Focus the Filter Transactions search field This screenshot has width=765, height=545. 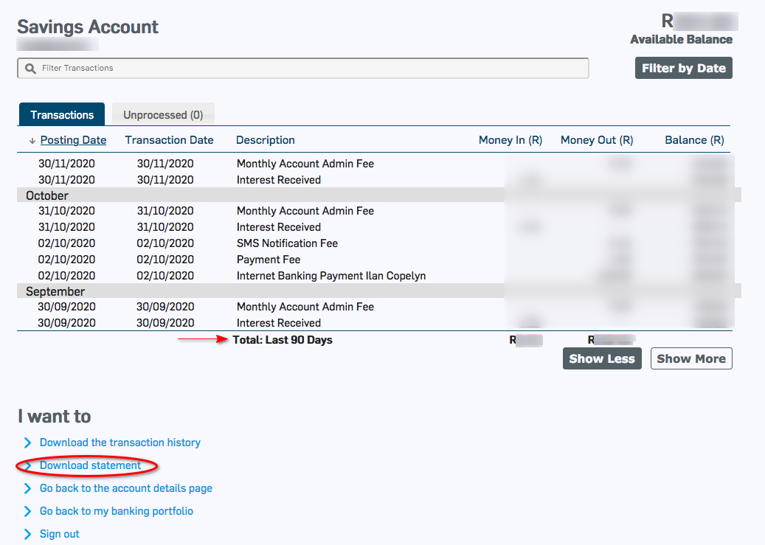[310, 69]
